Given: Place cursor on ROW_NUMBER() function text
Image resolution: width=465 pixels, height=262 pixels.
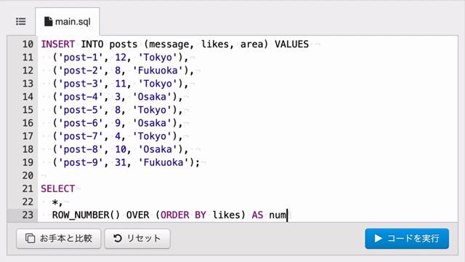Looking at the screenshot, I should click(86, 215).
